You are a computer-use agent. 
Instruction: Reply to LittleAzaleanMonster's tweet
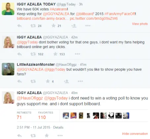pyautogui.click(x=19, y=81)
